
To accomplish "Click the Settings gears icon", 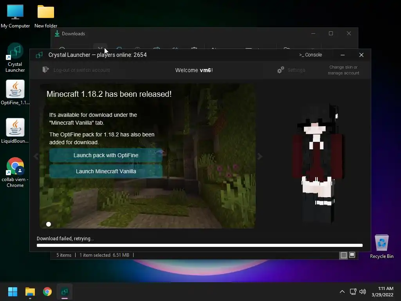I will (281, 70).
